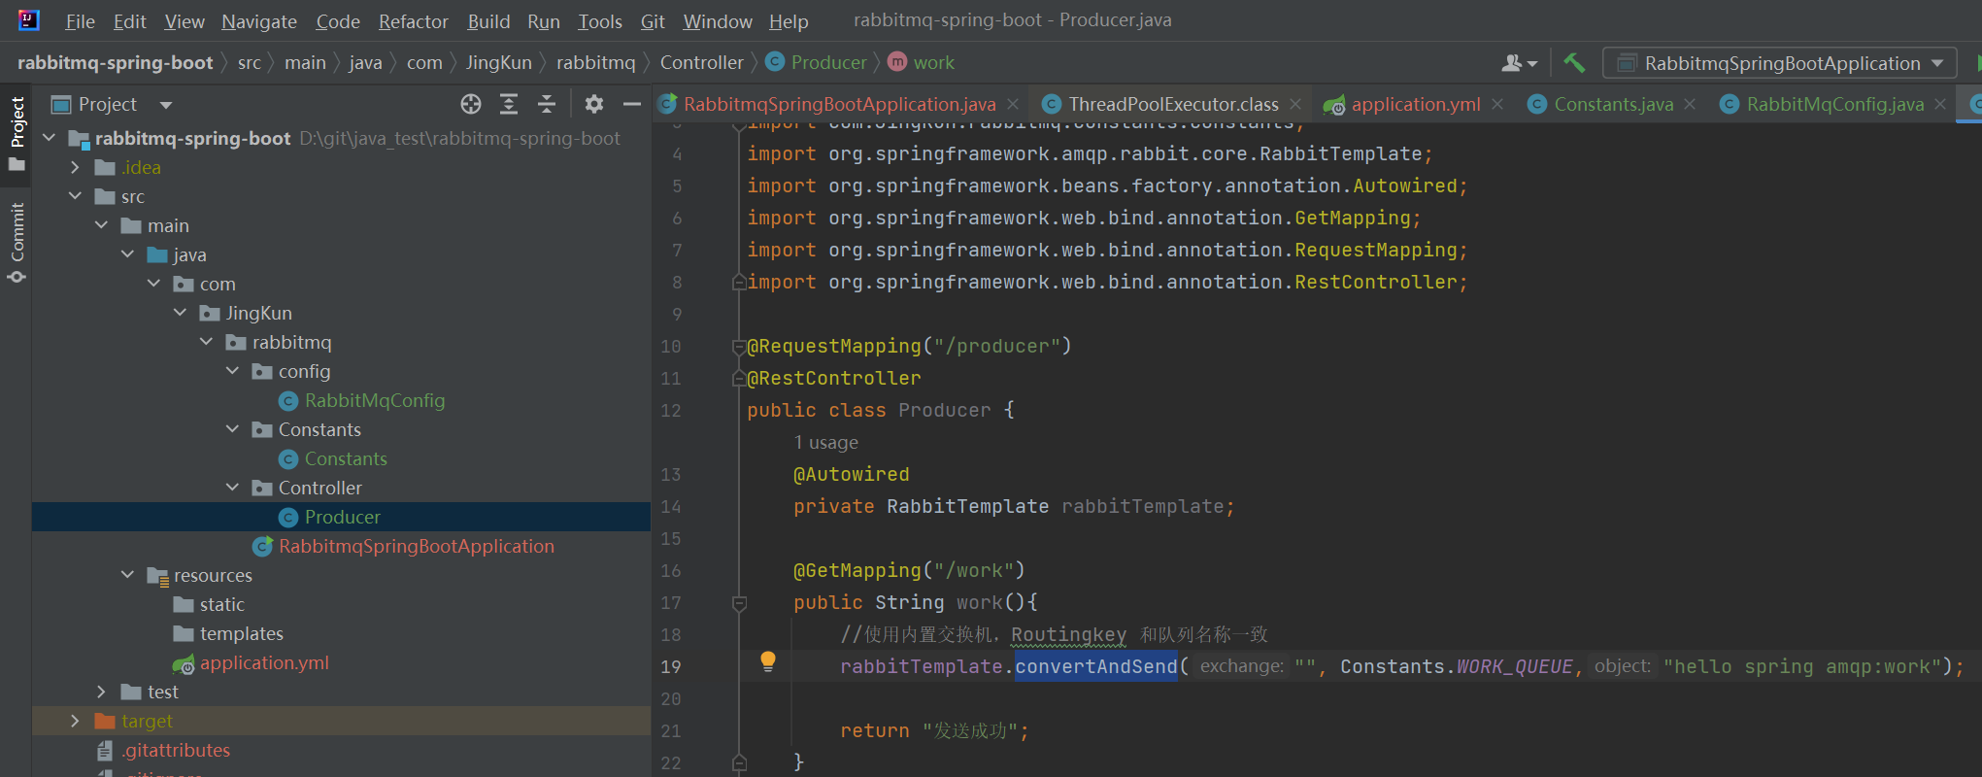Screen dimensions: 1982x777
Task: Expand the .idea folder
Action: (76, 167)
